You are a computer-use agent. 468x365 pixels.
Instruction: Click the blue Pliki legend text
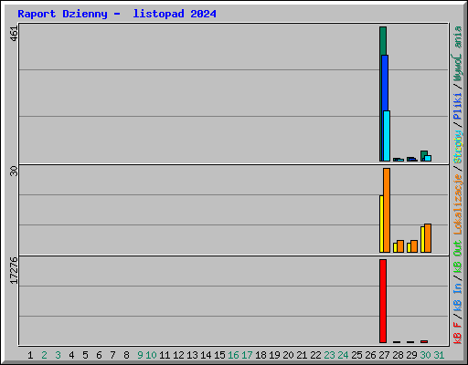(458, 107)
